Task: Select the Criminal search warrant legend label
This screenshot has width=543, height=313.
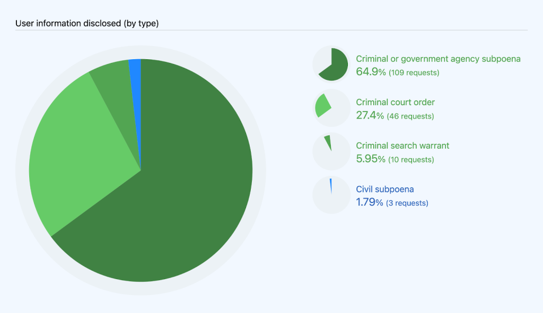Action: 402,145
